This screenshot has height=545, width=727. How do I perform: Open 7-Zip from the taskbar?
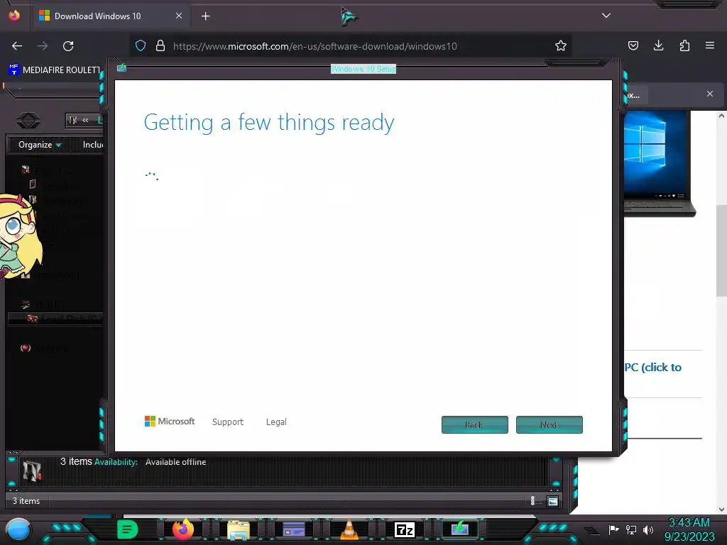point(404,529)
